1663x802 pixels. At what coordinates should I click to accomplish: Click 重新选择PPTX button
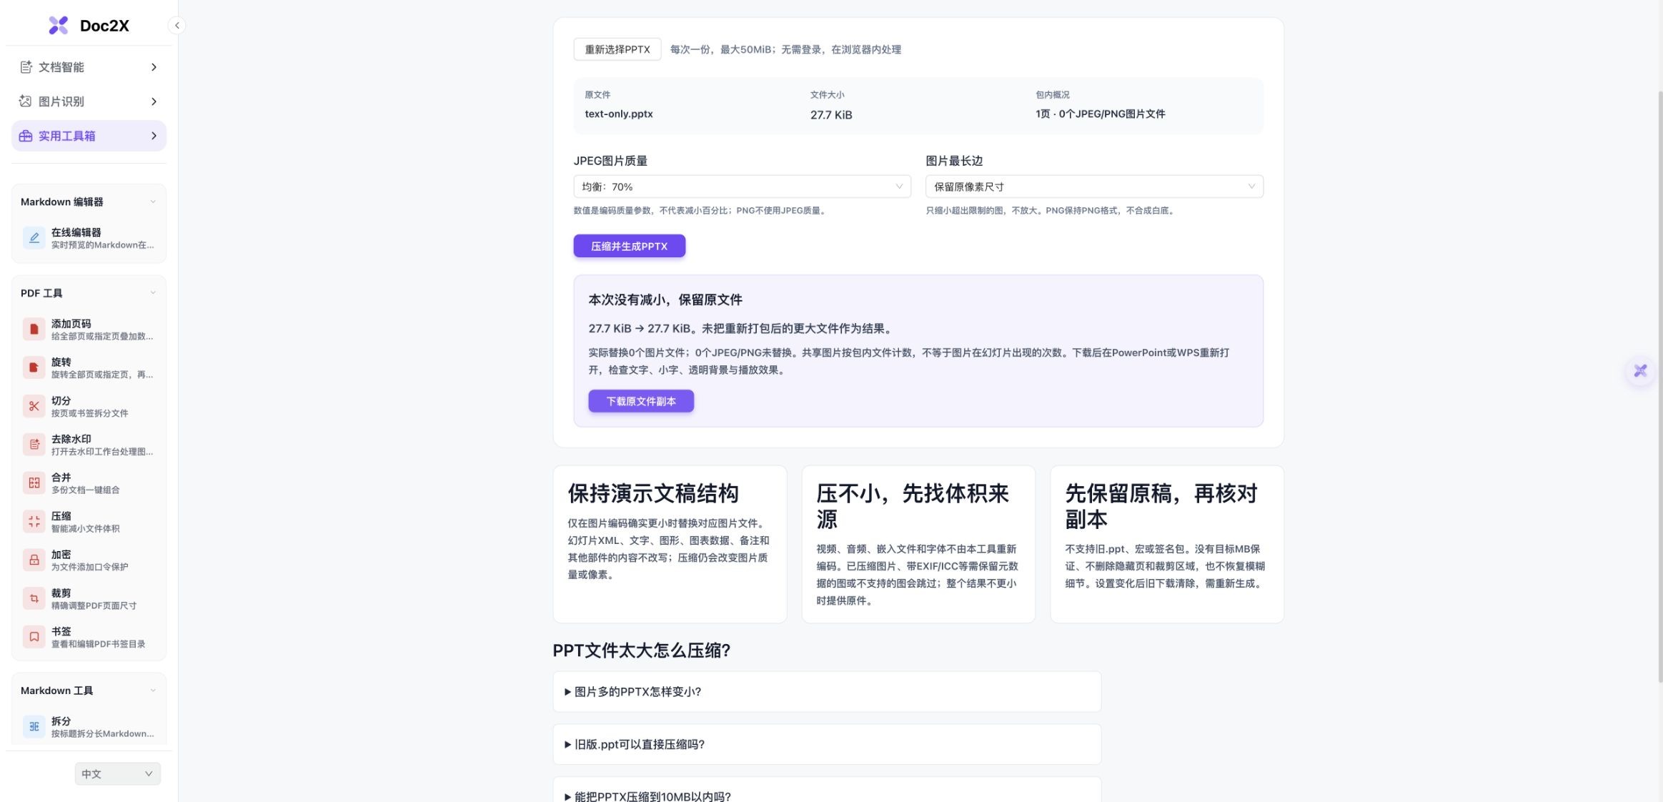[617, 49]
